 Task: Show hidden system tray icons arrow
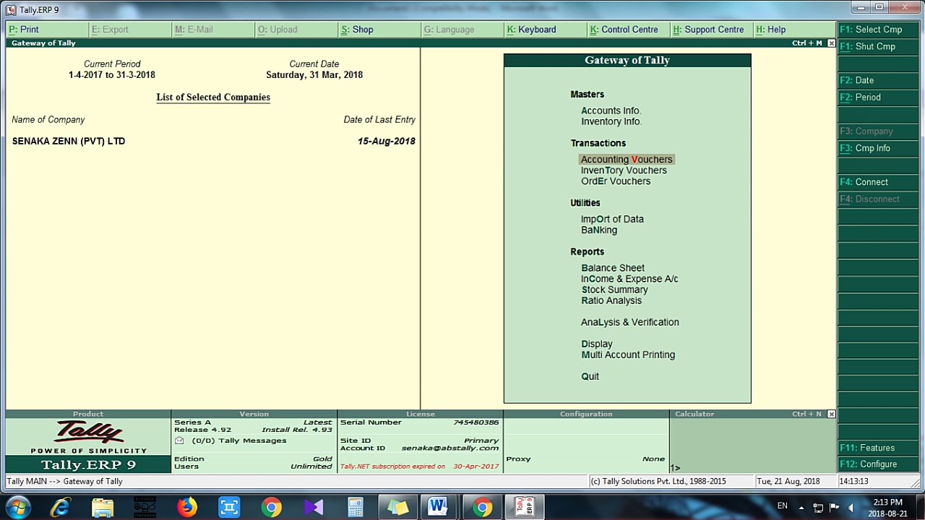[x=801, y=507]
